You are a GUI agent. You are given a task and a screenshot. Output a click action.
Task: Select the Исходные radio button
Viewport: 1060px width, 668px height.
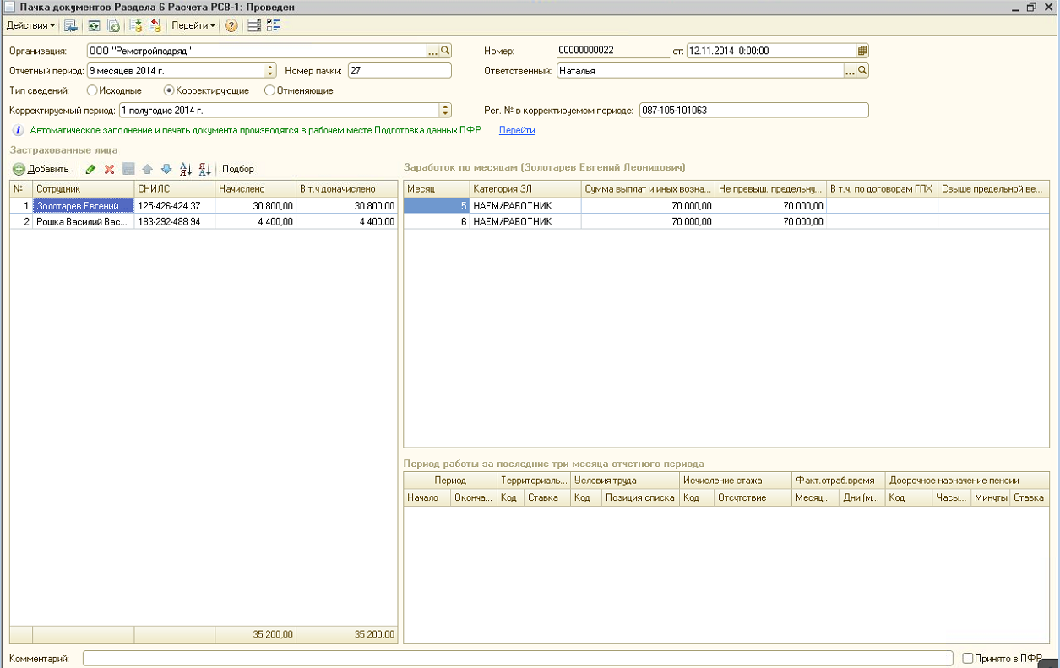pyautogui.click(x=92, y=90)
